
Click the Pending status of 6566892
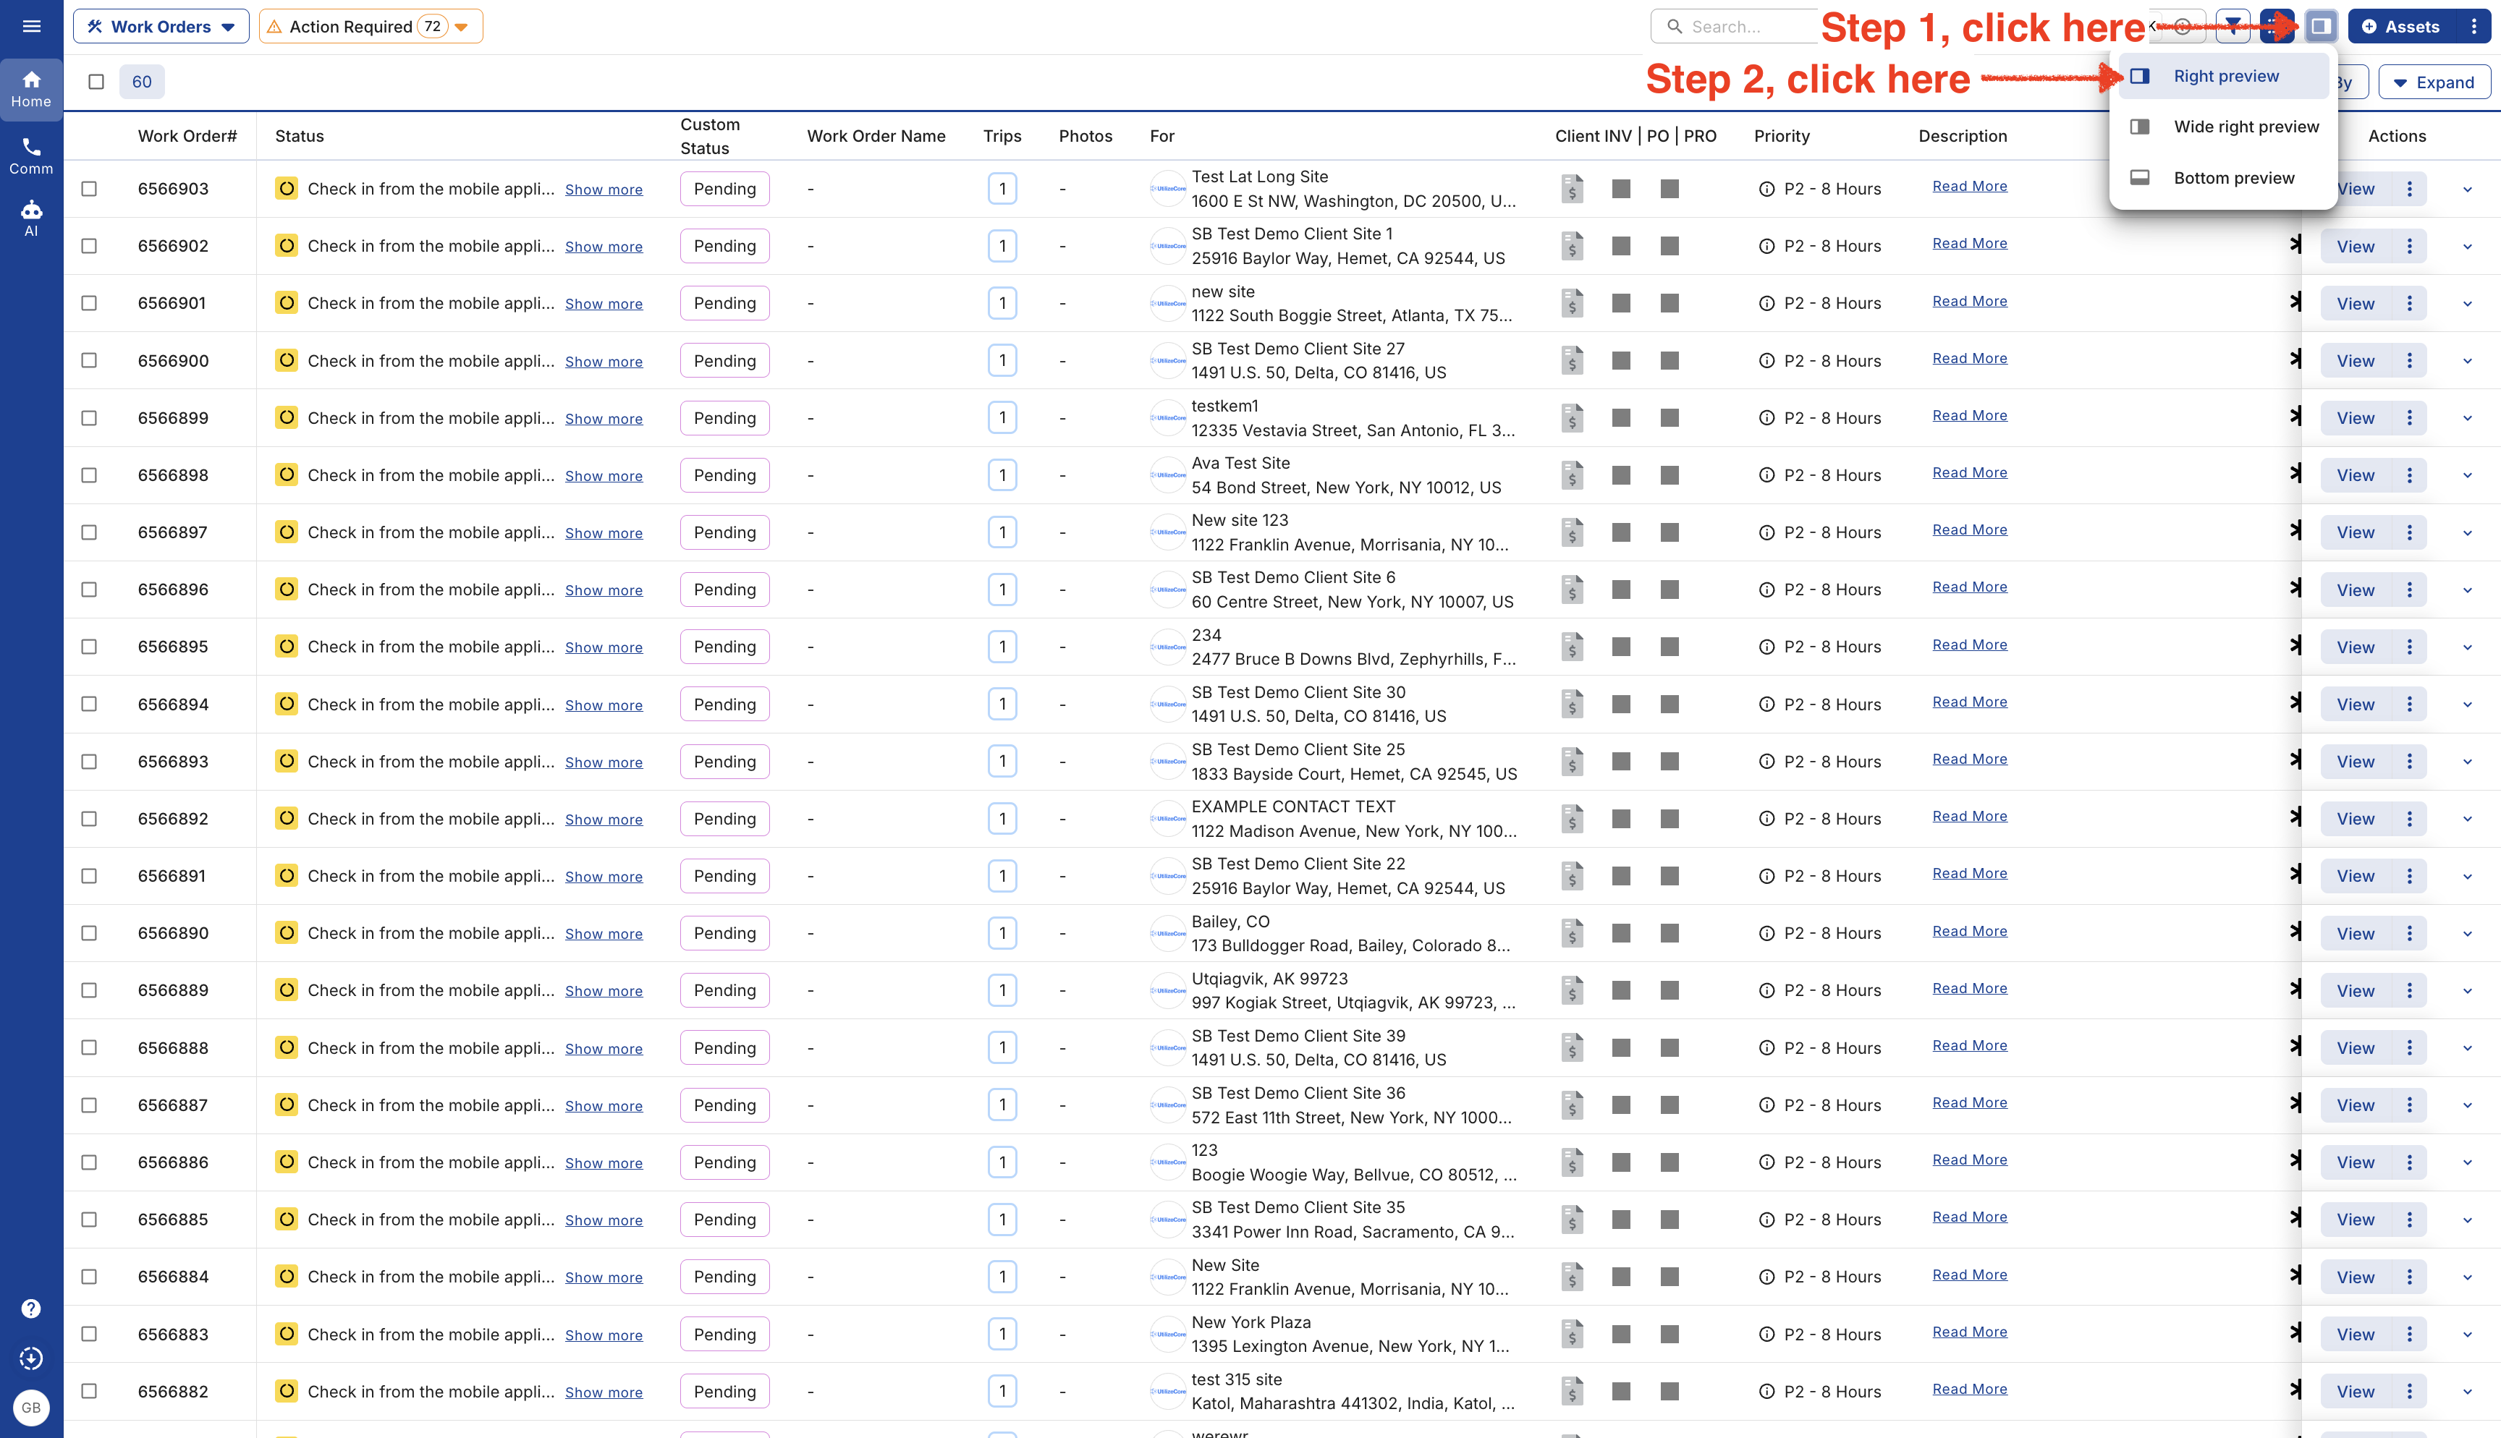click(724, 819)
